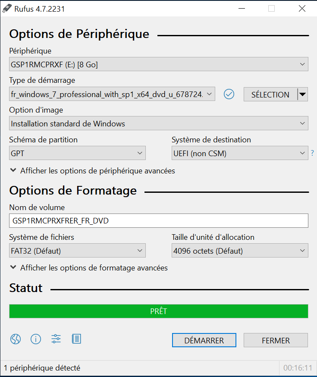Viewport: 317px width, 377px height.
Task: Click the DÉMARRER button
Action: [204, 340]
